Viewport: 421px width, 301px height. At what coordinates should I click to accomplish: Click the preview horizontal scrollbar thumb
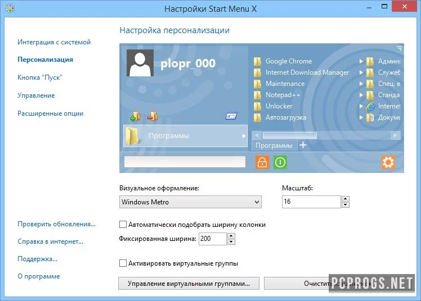point(289,135)
